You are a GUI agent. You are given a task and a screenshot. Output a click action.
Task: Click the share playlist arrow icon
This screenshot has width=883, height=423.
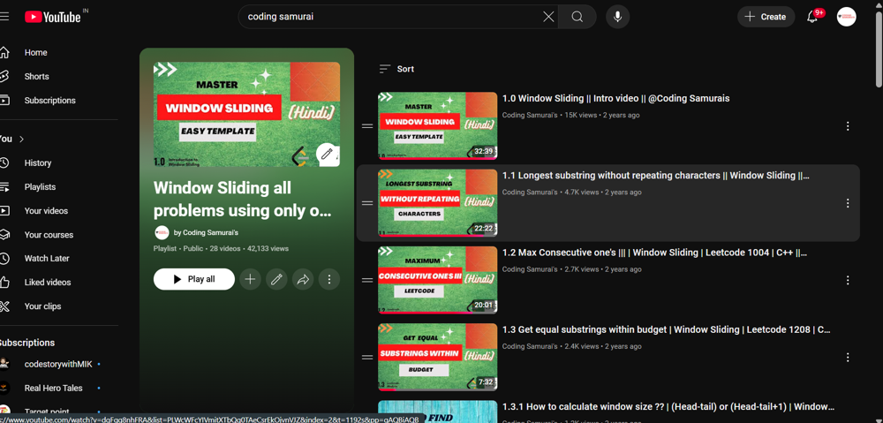[303, 279]
